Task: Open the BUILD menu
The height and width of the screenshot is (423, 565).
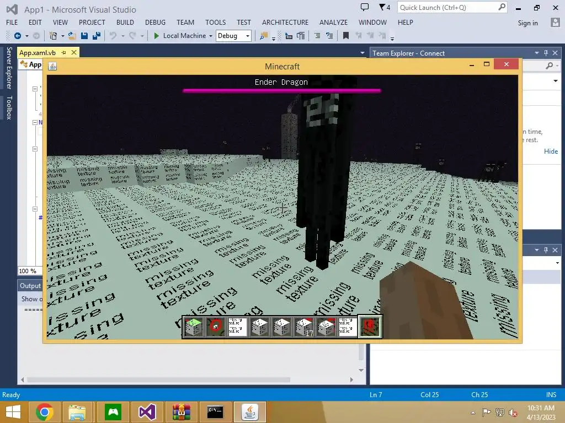Action: click(125, 22)
